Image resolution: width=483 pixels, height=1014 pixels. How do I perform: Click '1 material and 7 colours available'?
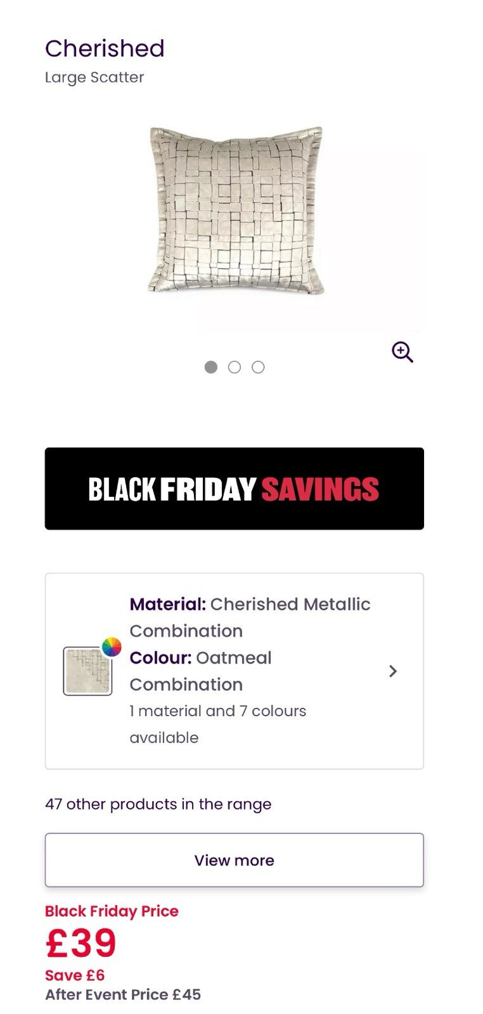pos(217,724)
